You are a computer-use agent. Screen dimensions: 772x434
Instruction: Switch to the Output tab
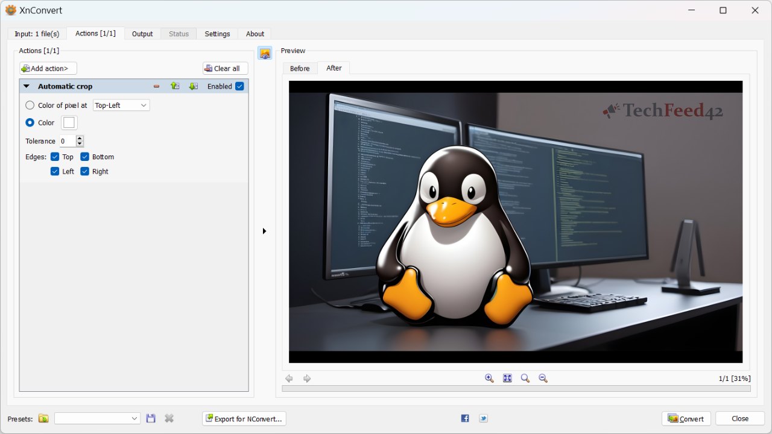click(x=142, y=34)
